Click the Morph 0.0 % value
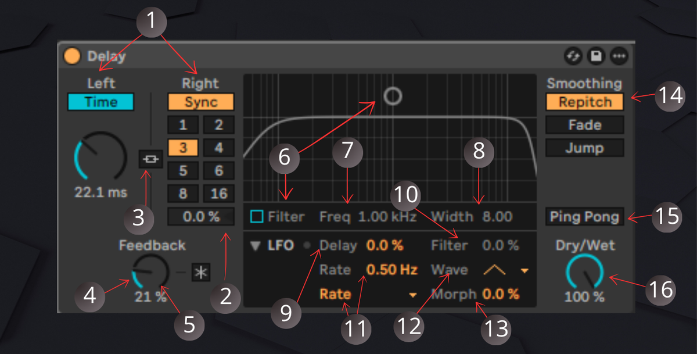This screenshot has width=697, height=354. 500,294
